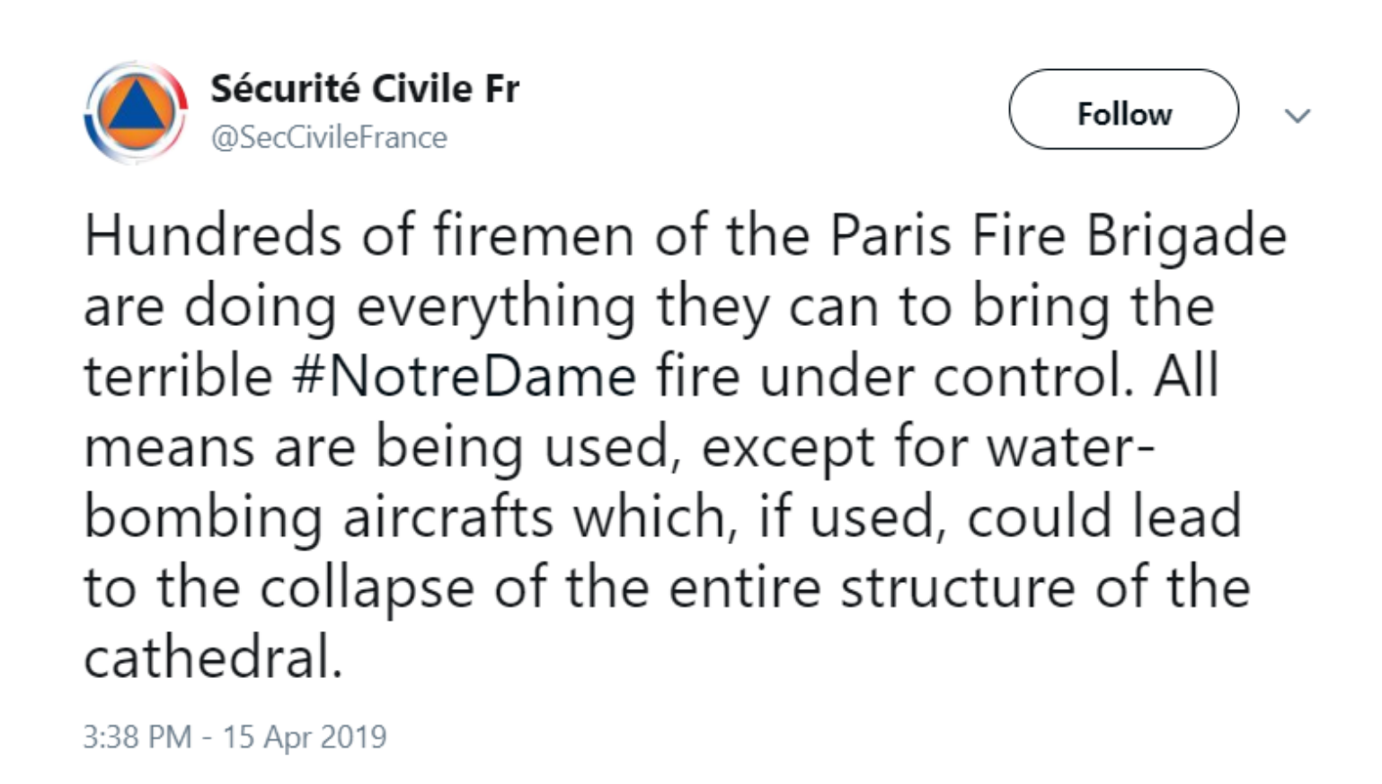Click the word "means" in the tweet

168,446
